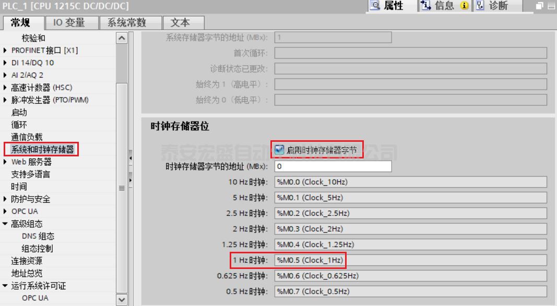Expand the 高速计数器 (HSC) node
The height and width of the screenshot is (306, 557).
6,88
